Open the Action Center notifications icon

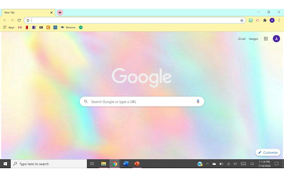point(276,164)
